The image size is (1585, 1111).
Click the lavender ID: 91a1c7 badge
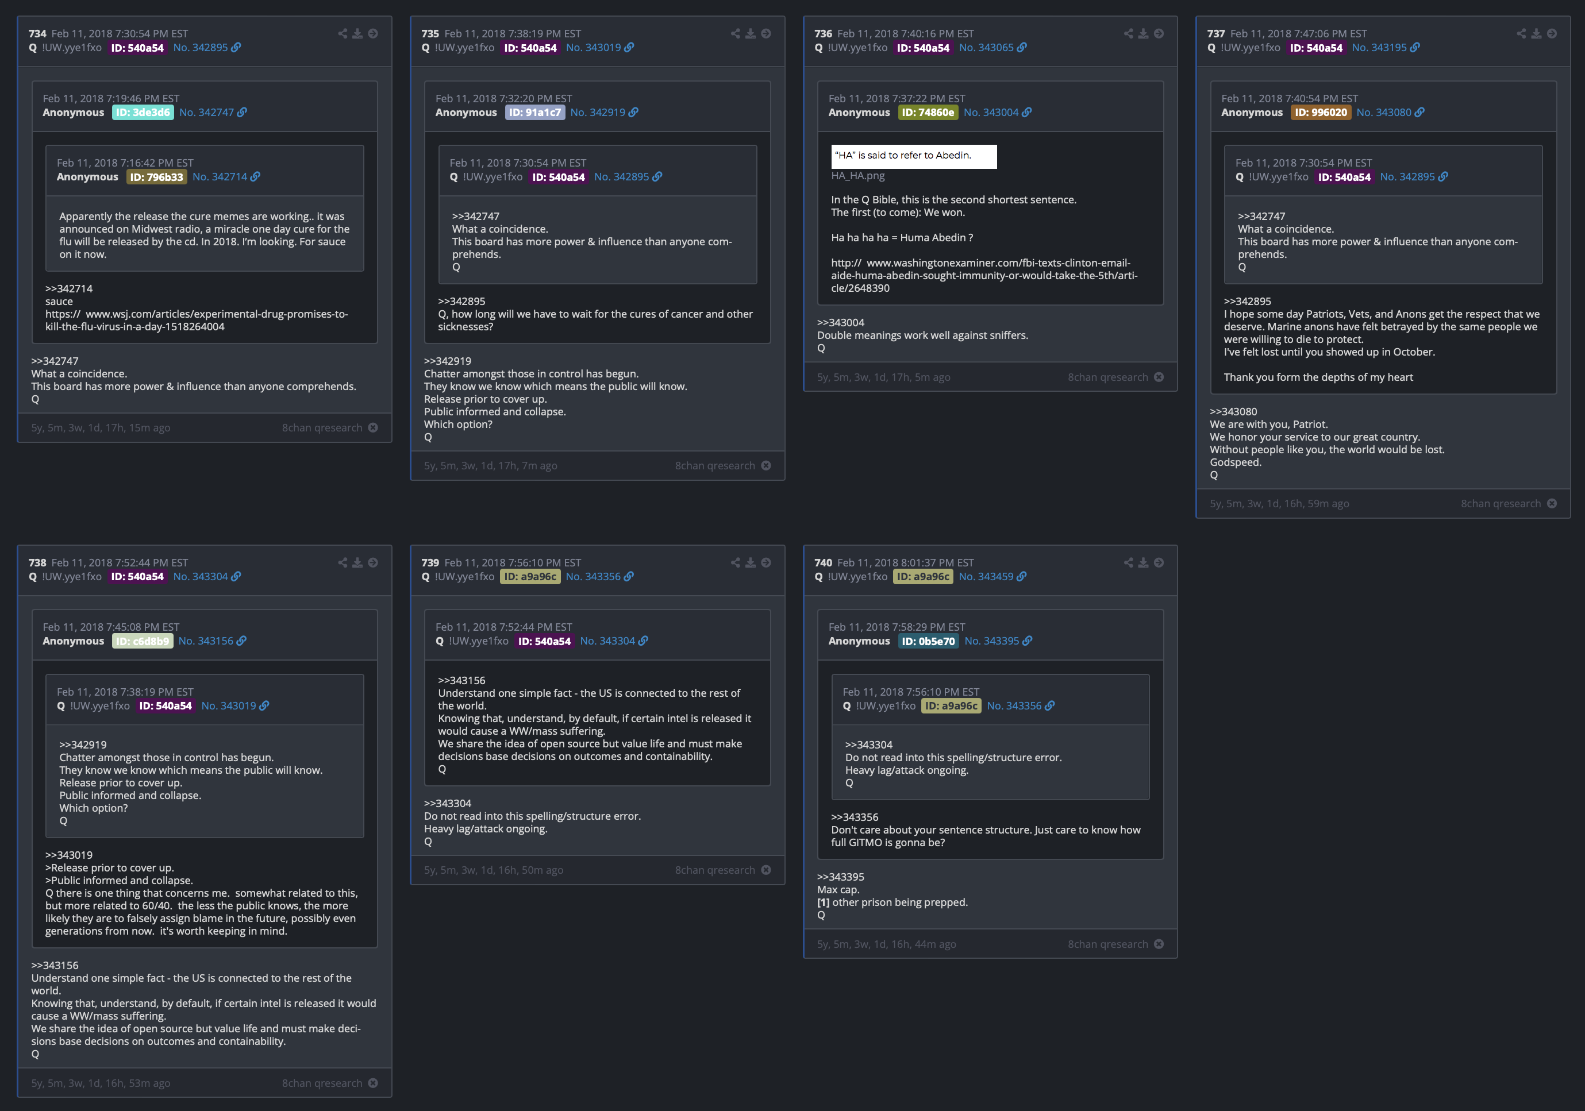(535, 113)
